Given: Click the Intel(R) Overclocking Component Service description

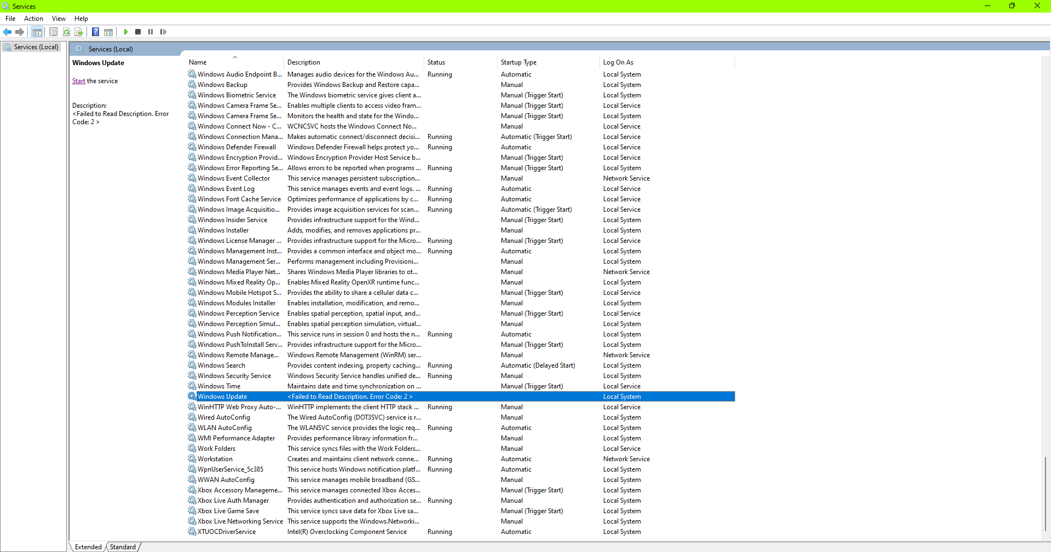Looking at the screenshot, I should [x=347, y=532].
